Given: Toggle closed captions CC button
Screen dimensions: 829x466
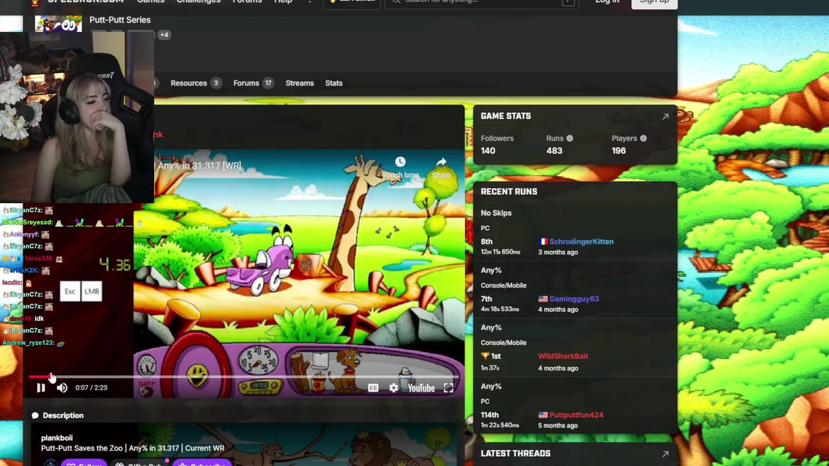Looking at the screenshot, I should (373, 388).
